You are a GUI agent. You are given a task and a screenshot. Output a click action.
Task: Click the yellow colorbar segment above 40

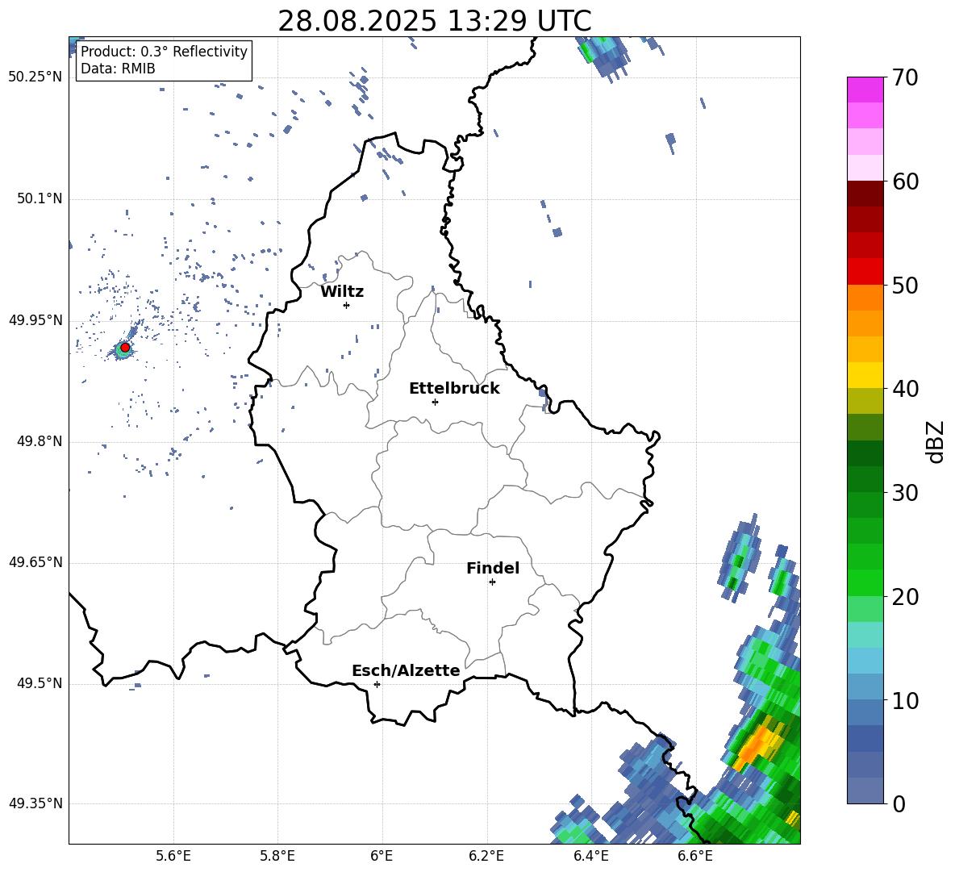click(865, 375)
